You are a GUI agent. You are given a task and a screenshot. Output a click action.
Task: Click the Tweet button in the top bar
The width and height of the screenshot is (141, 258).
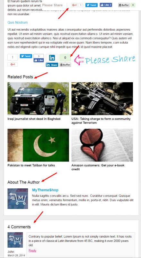[x=92, y=5]
